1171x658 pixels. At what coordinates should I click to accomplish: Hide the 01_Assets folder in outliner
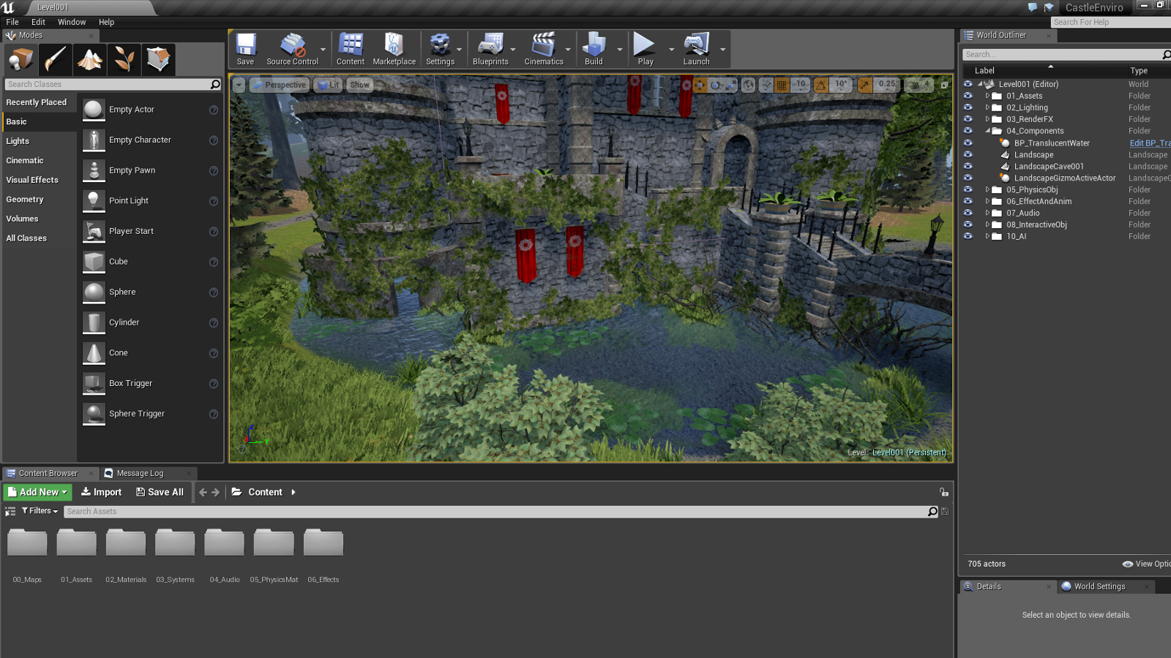click(x=968, y=96)
